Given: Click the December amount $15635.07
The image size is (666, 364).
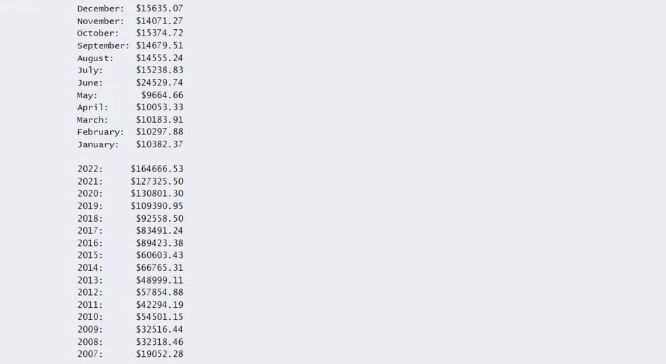Looking at the screenshot, I should pos(160,9).
